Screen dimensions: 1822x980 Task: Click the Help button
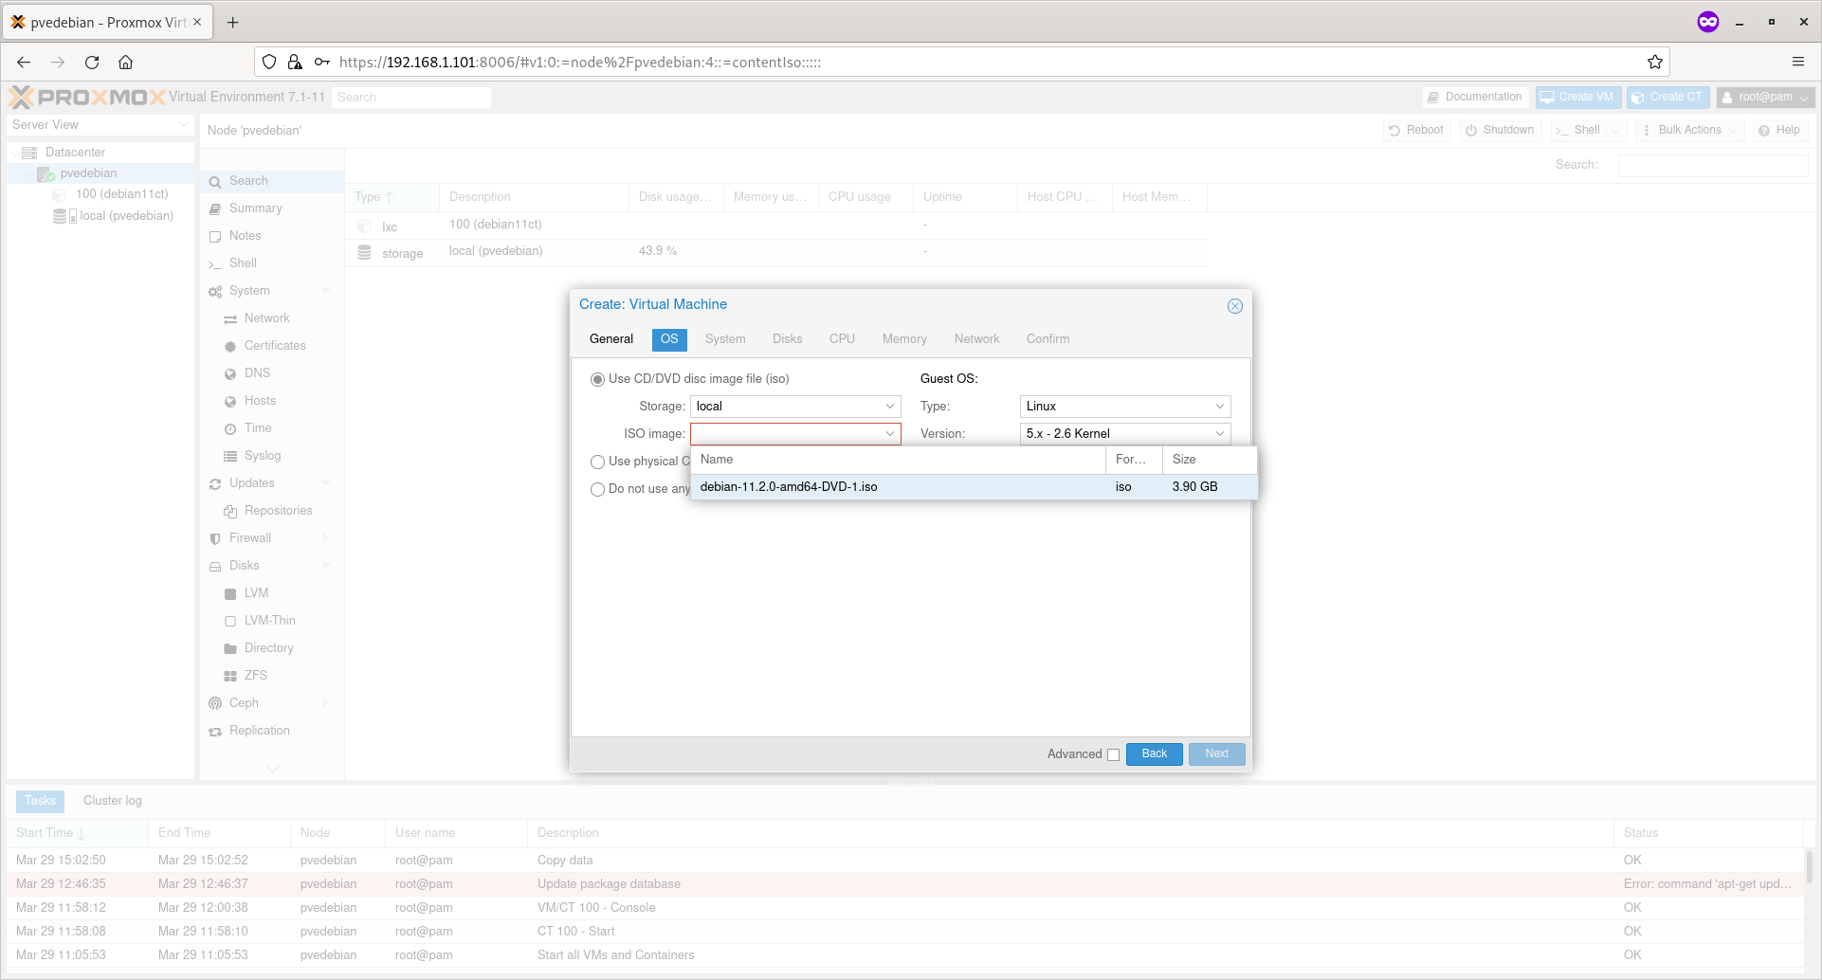(1779, 131)
